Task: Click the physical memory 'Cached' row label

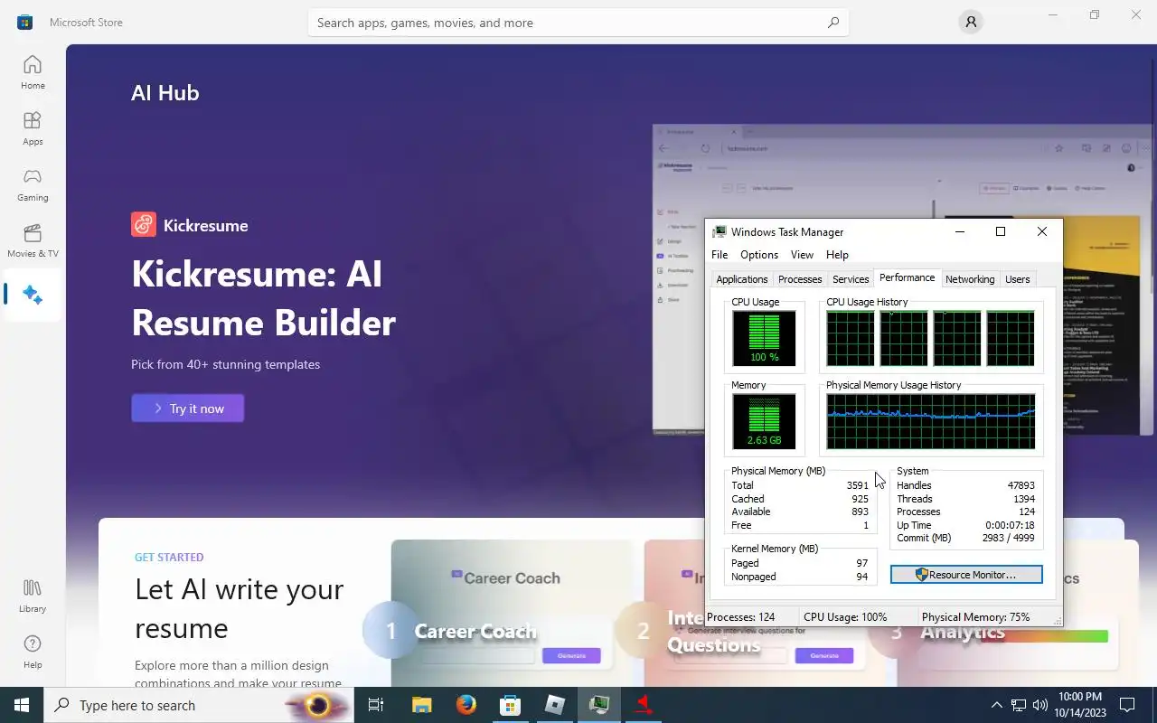Action: tap(748, 499)
